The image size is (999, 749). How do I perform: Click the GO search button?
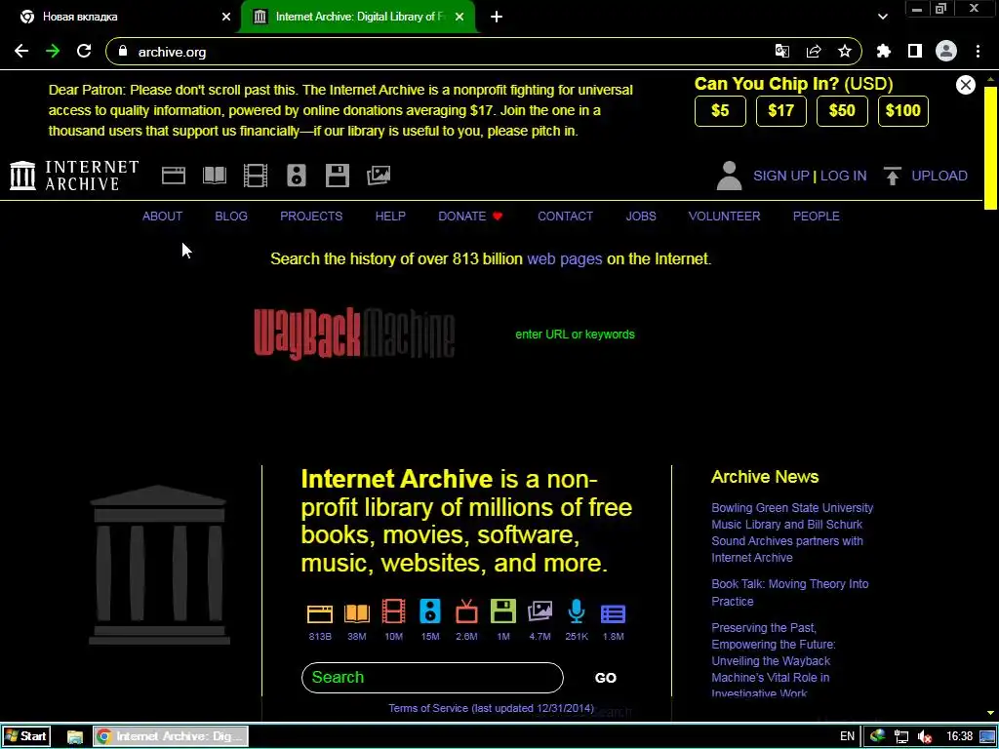605,678
